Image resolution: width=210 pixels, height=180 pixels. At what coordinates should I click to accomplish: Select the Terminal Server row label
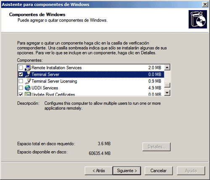click(x=45, y=74)
